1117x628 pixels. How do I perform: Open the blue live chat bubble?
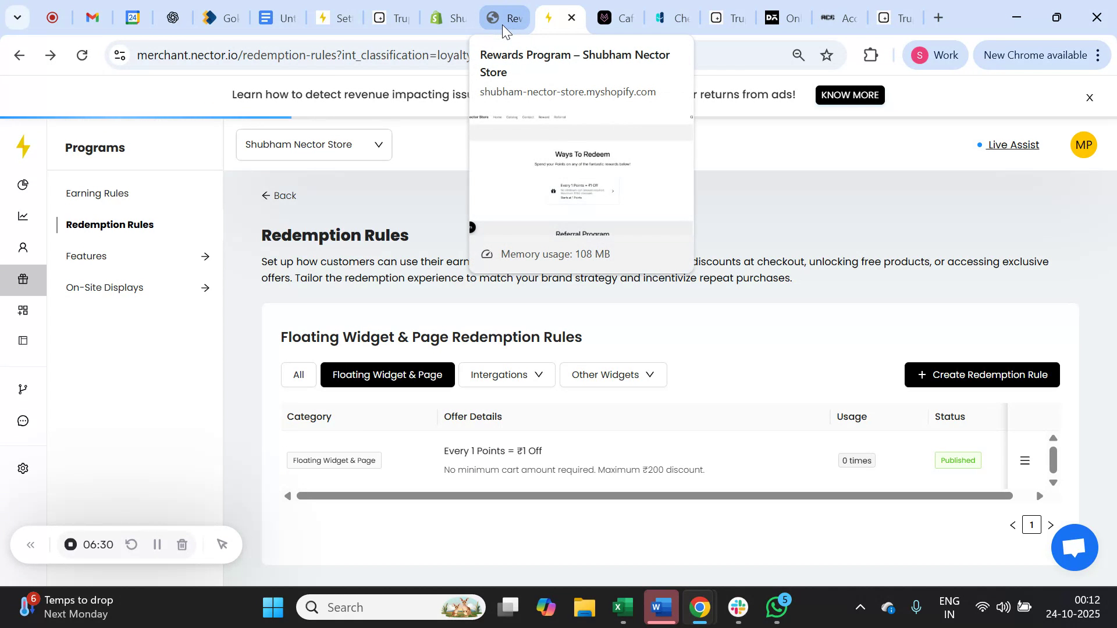[x=1074, y=547]
